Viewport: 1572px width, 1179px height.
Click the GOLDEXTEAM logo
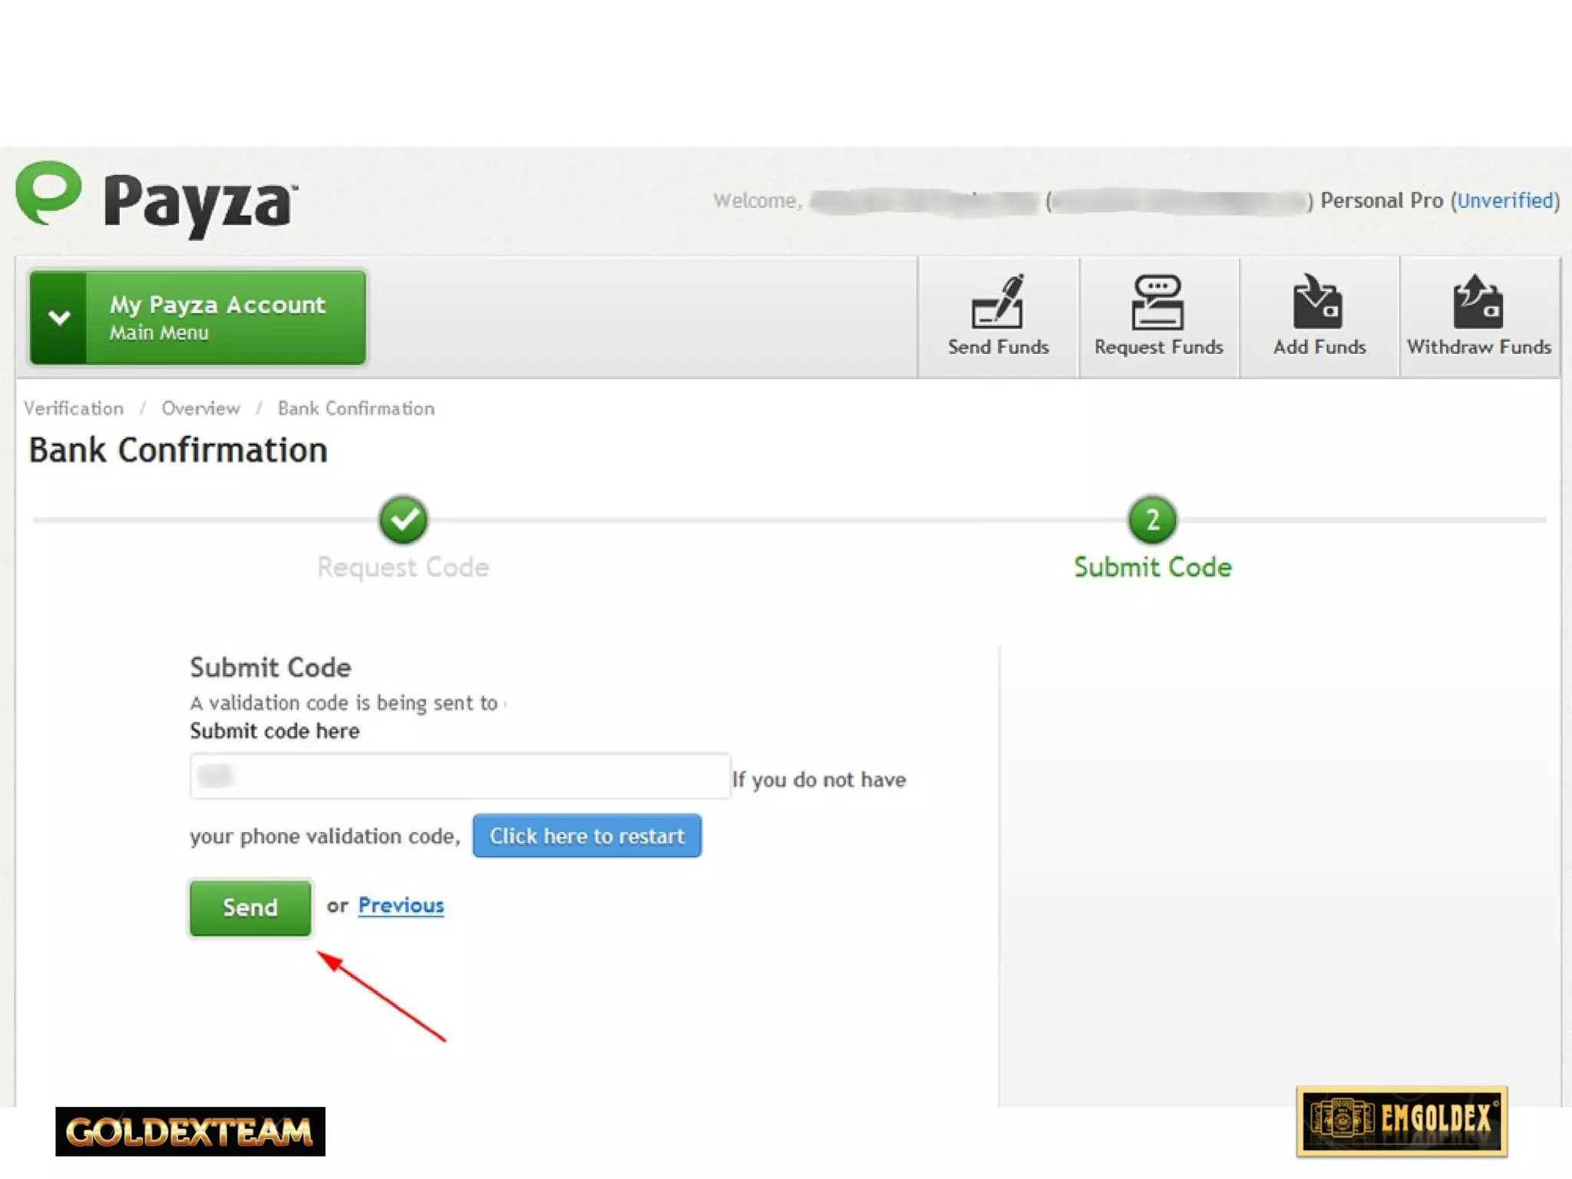pos(190,1131)
